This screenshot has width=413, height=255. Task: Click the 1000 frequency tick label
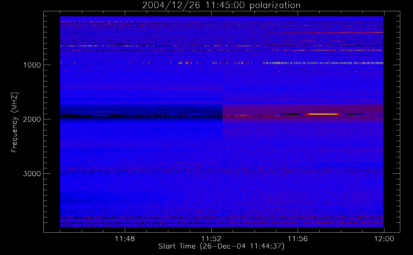pos(32,65)
